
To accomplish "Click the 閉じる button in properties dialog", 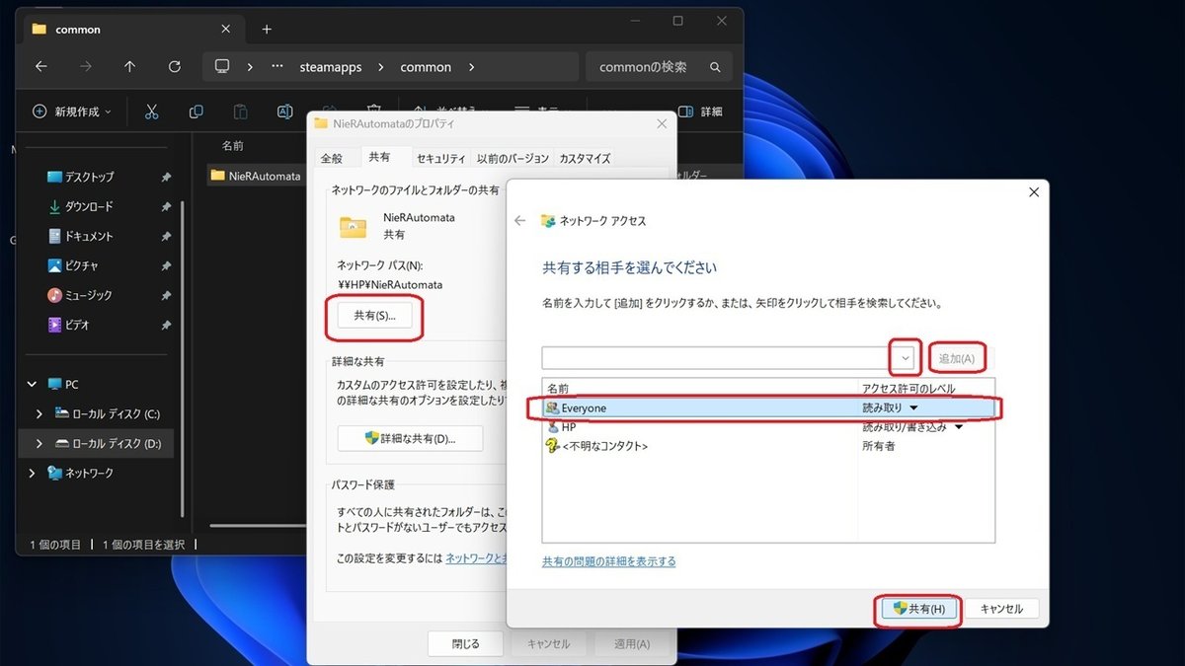I will coord(465,643).
